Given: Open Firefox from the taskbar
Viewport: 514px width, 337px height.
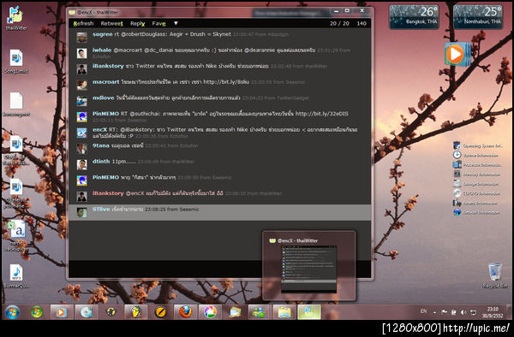Looking at the screenshot, I should pyautogui.click(x=185, y=312).
